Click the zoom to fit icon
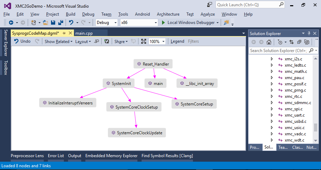321x170 pixels. tap(144, 41)
